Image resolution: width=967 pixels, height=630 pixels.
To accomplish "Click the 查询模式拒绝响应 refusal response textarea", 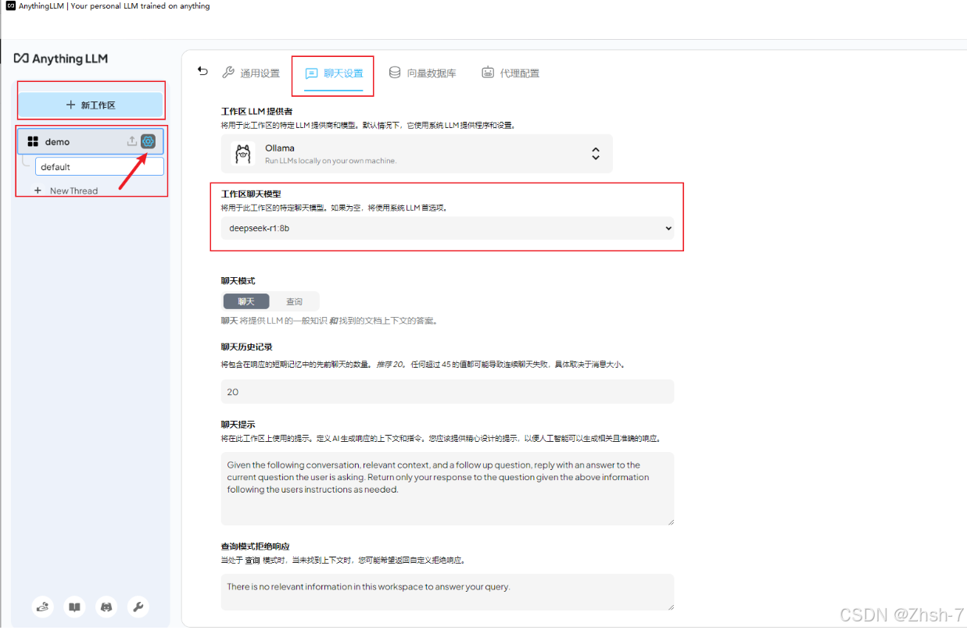I will (x=447, y=592).
